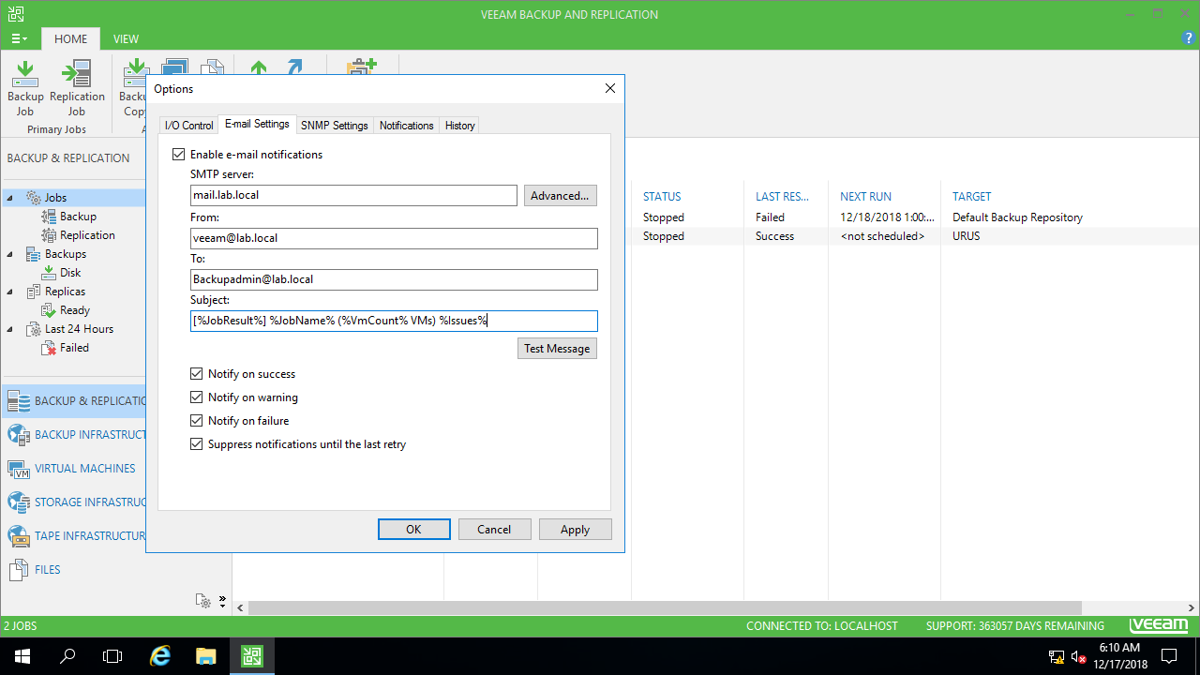Open Internet Explorer from the taskbar

[160, 656]
